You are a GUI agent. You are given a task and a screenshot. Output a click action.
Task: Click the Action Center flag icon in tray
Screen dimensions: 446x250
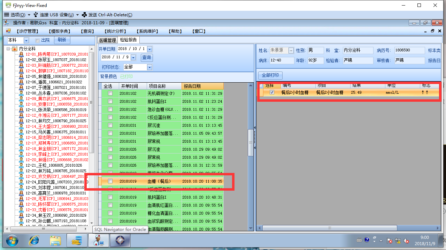coord(390,240)
